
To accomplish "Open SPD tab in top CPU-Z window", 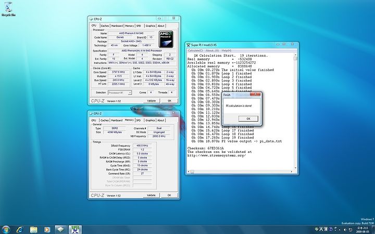I will [x=139, y=26].
